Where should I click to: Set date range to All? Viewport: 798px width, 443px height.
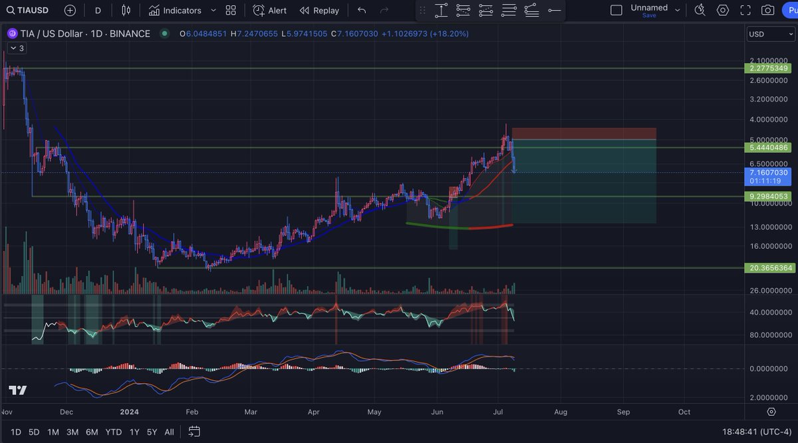pyautogui.click(x=169, y=432)
